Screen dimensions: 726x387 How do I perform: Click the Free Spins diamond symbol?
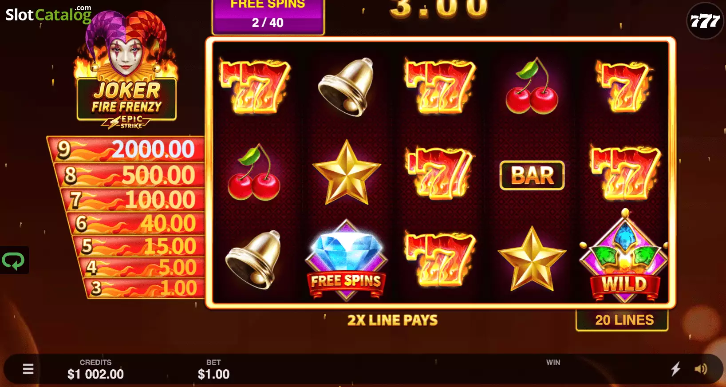coord(346,261)
